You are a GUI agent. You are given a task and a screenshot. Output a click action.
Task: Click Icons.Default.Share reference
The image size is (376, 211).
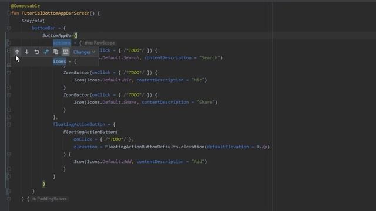pyautogui.click(x=112, y=102)
